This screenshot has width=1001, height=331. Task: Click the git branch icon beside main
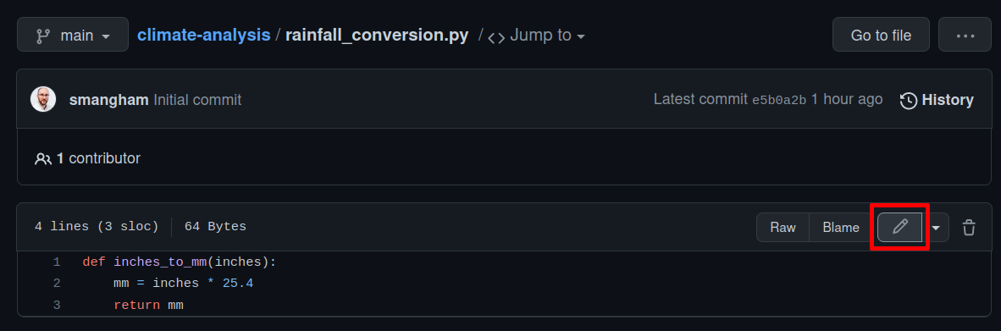pos(43,36)
